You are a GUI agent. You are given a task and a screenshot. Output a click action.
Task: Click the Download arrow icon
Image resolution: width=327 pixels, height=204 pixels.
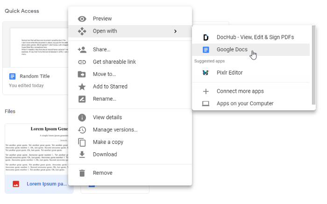pyautogui.click(x=82, y=155)
